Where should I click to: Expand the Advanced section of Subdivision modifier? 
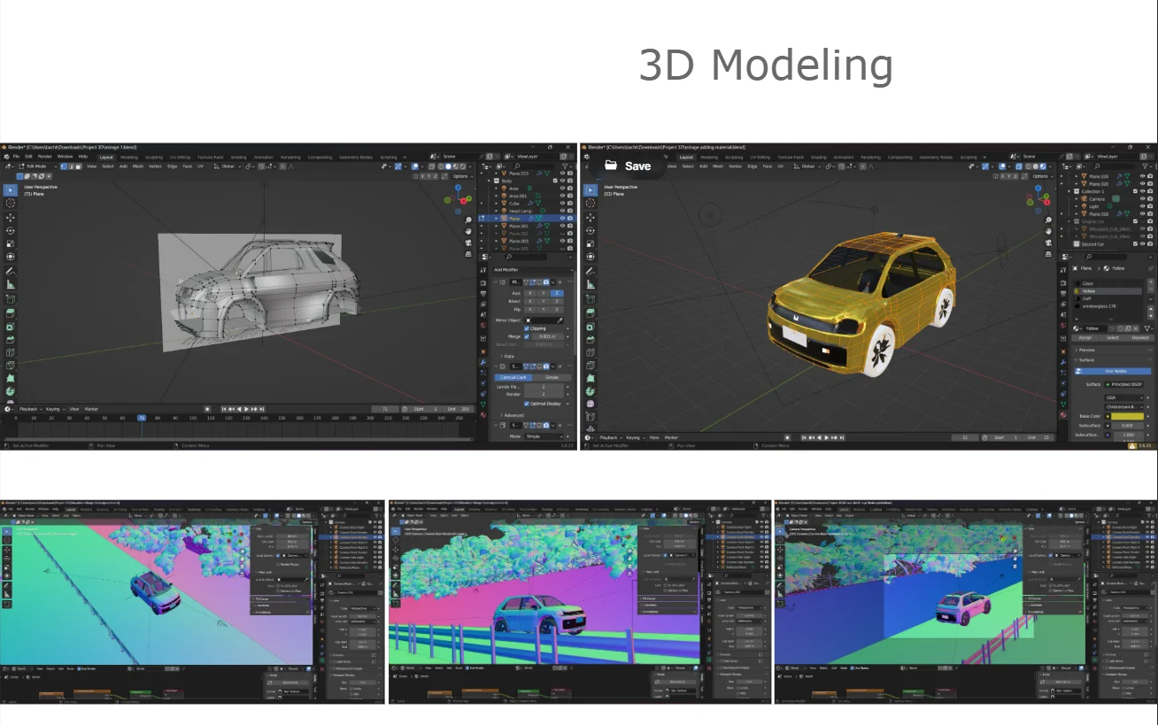click(513, 415)
